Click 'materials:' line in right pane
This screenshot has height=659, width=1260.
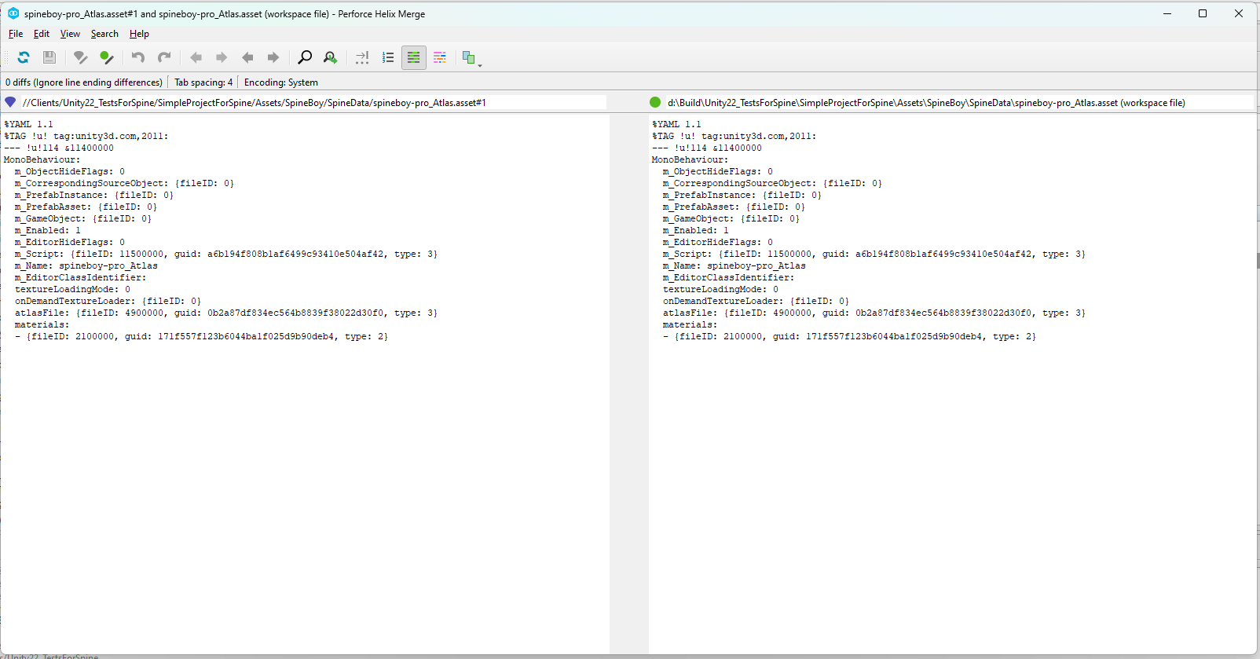(x=690, y=324)
